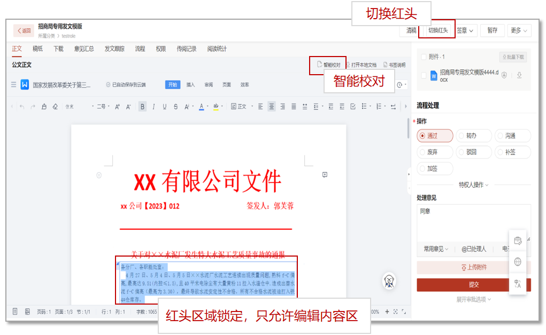Increase paragraph indent
This screenshot has width=546, height=335.
(342, 107)
